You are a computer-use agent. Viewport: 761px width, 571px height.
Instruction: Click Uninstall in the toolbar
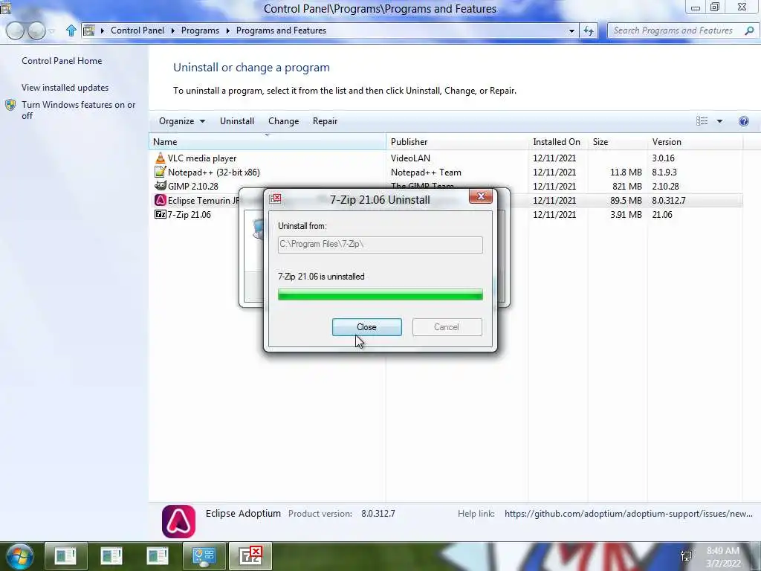tap(237, 121)
